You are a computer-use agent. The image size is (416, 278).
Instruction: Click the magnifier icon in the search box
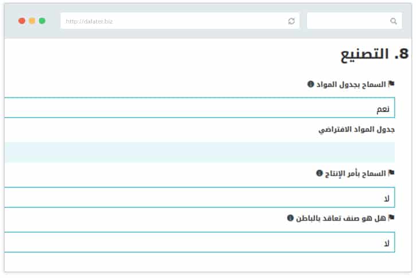(393, 21)
